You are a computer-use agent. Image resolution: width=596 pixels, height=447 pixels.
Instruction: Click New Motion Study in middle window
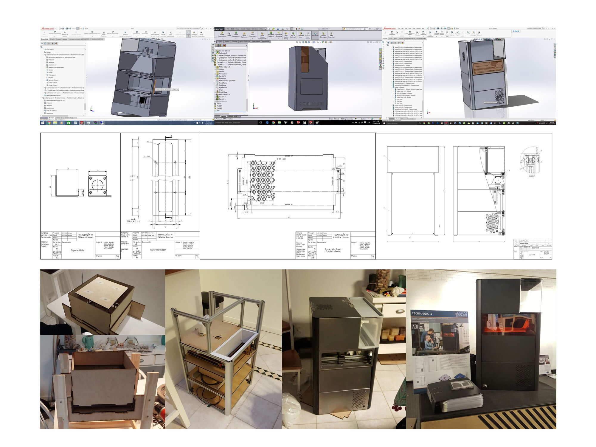coord(286,36)
